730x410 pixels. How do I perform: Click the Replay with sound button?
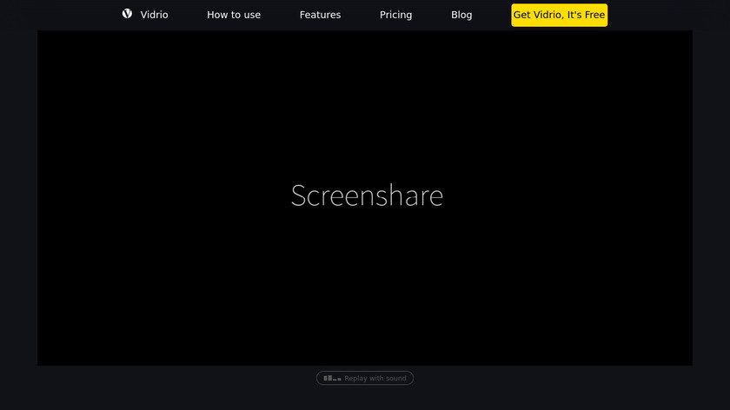pos(365,379)
